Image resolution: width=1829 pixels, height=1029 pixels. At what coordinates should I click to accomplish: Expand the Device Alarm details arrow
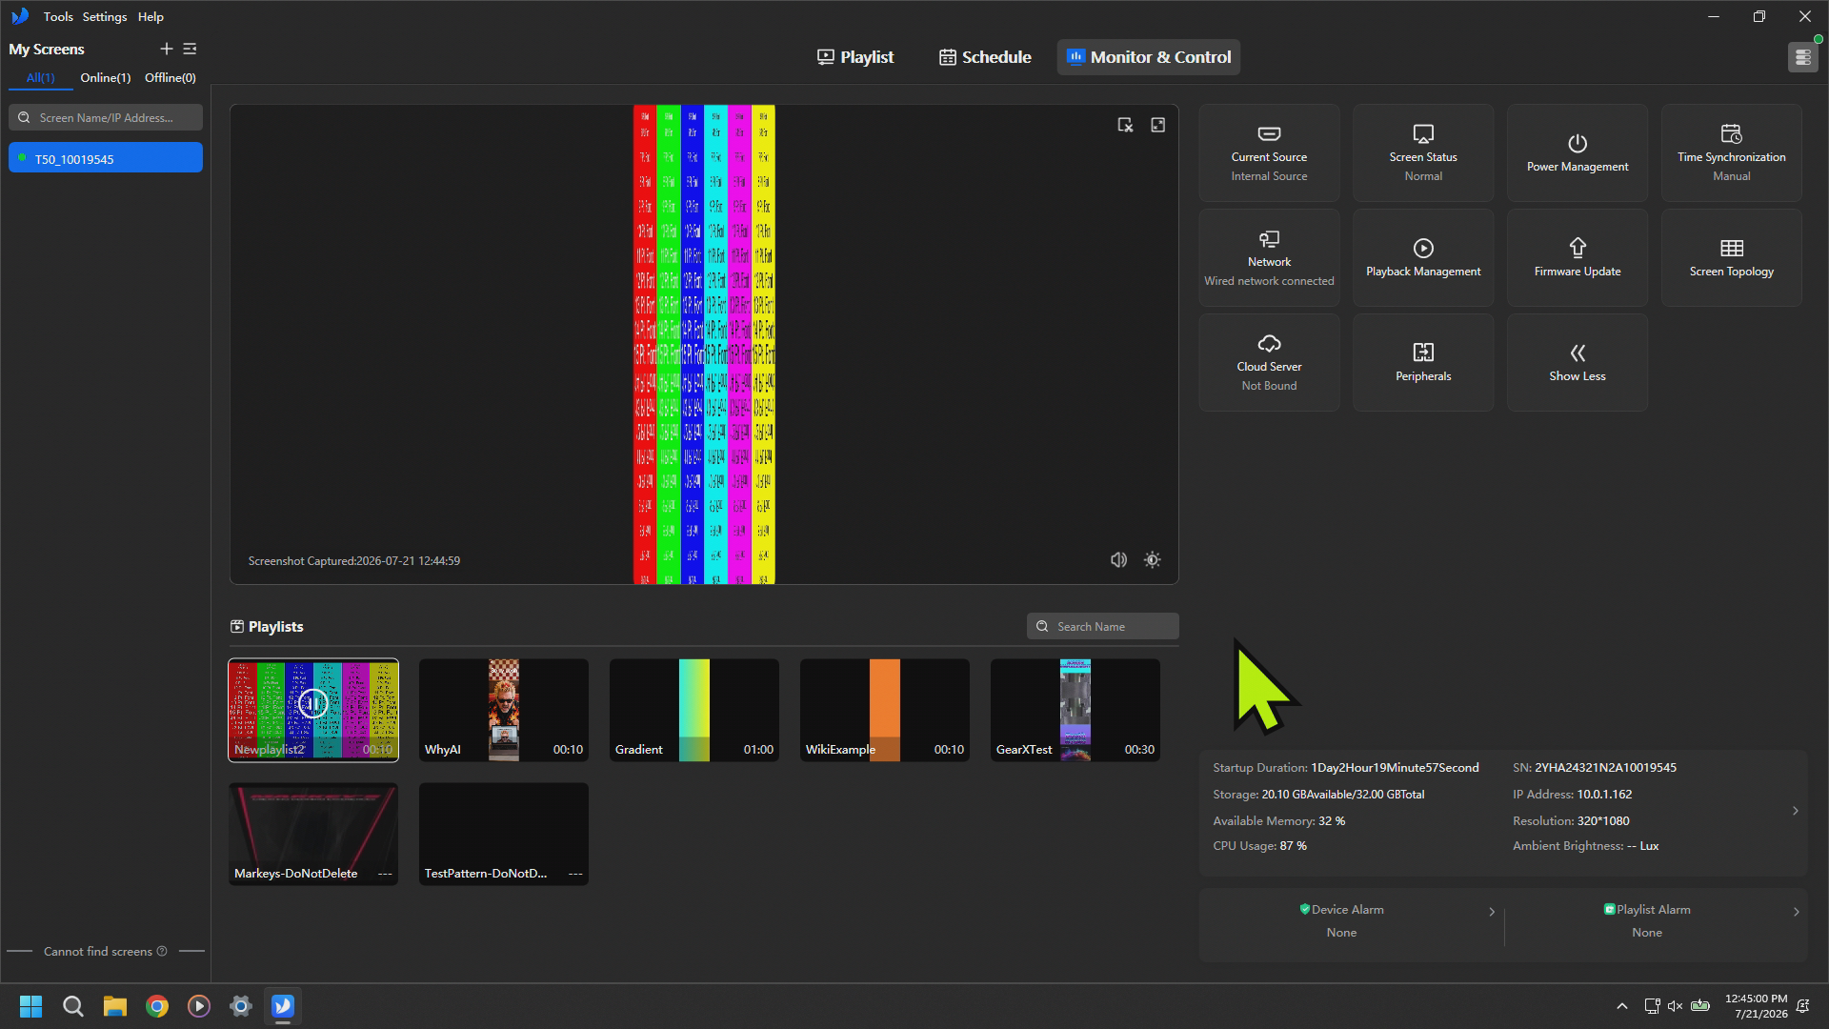tap(1492, 912)
